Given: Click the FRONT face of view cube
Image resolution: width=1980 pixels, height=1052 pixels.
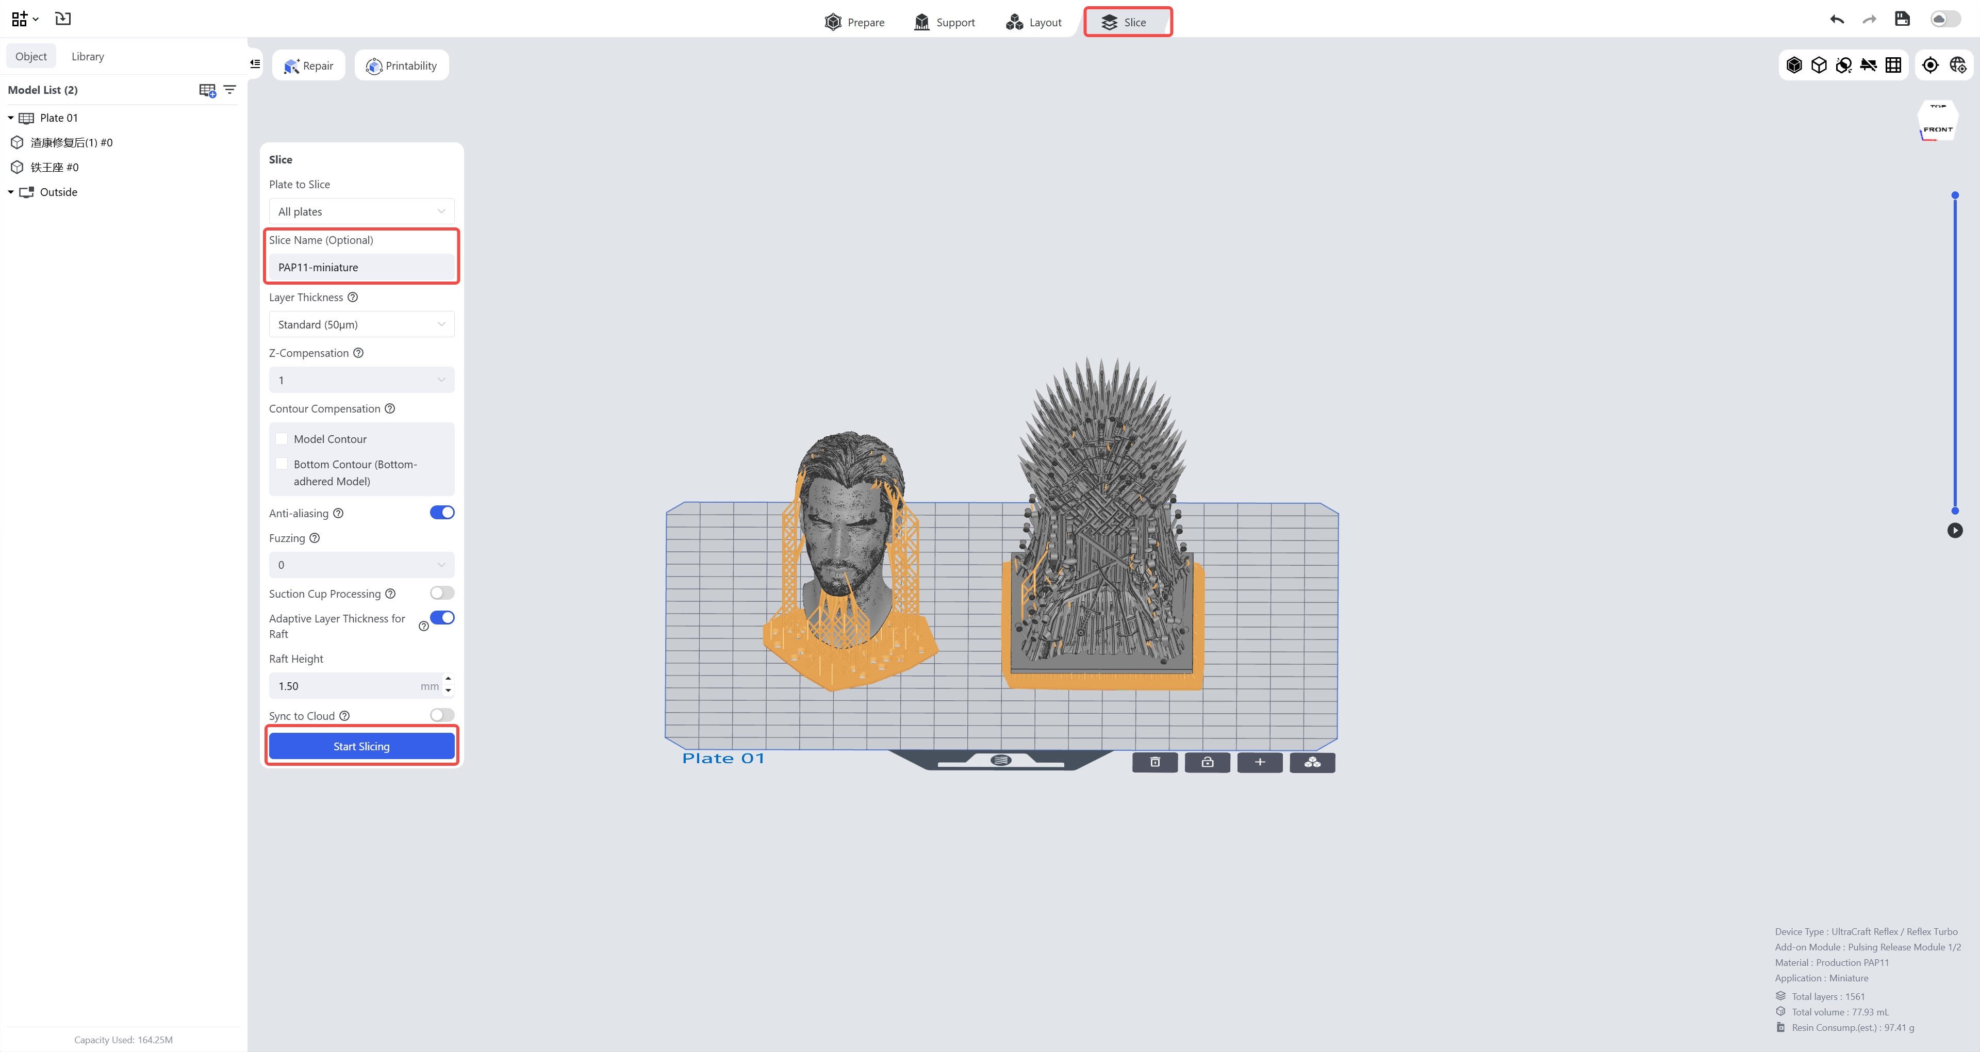Looking at the screenshot, I should pos(1937,128).
